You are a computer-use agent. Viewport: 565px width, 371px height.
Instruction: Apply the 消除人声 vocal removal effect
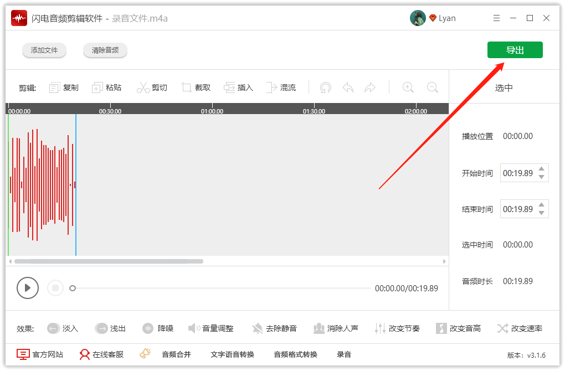tap(336, 328)
